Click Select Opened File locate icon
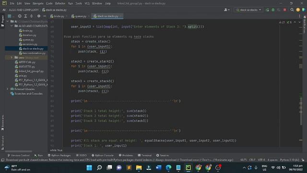307x173 pixels. pos(20,16)
